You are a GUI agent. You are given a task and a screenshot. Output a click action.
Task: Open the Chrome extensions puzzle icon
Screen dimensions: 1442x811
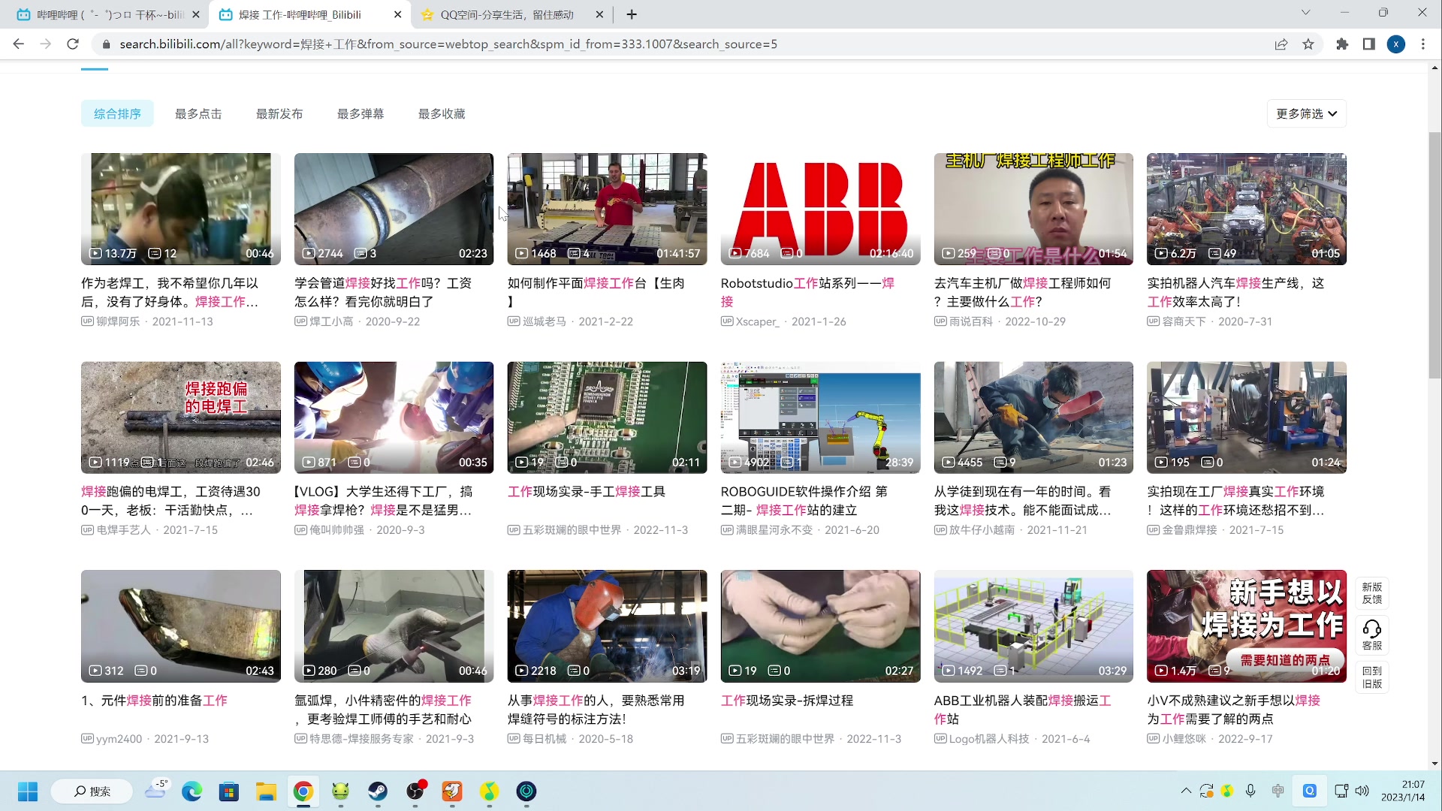point(1342,44)
